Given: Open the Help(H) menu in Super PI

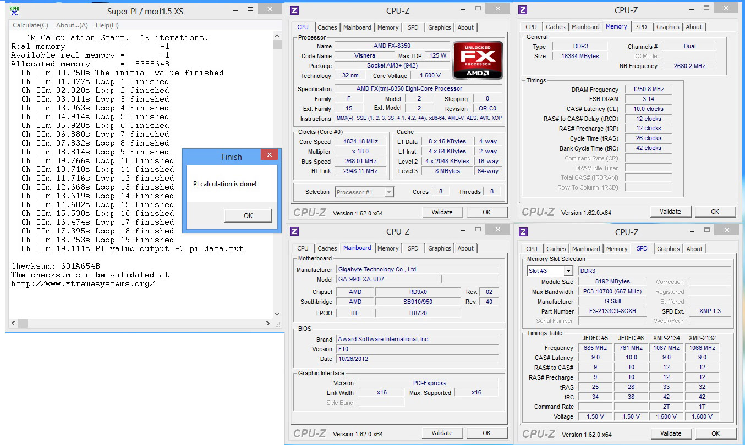Looking at the screenshot, I should (x=107, y=25).
